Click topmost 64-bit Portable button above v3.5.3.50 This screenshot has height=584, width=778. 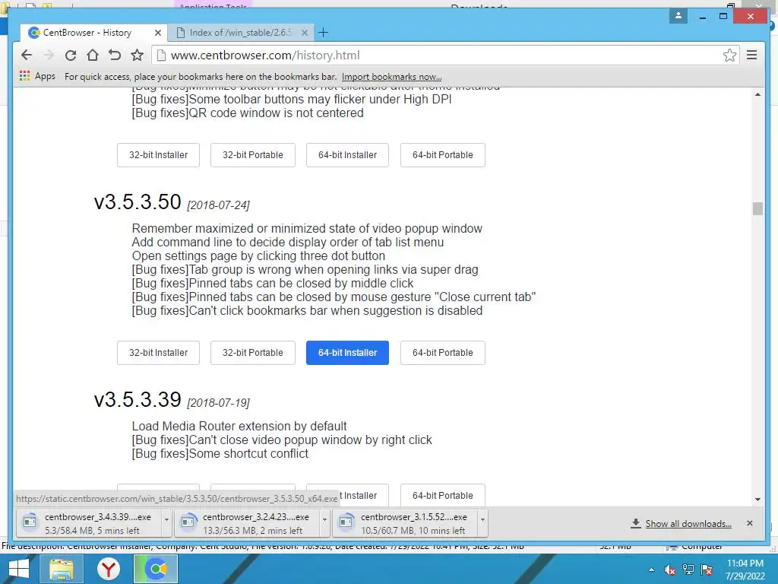coord(443,155)
